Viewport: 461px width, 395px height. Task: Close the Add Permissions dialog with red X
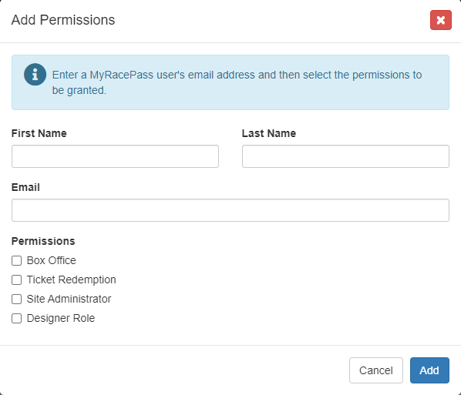[x=440, y=20]
